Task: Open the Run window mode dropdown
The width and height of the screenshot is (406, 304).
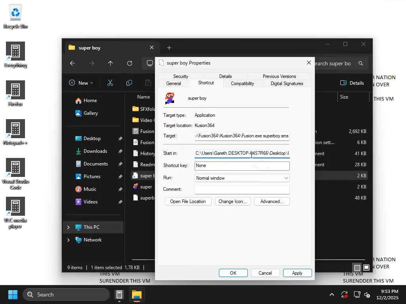Action: [x=242, y=178]
